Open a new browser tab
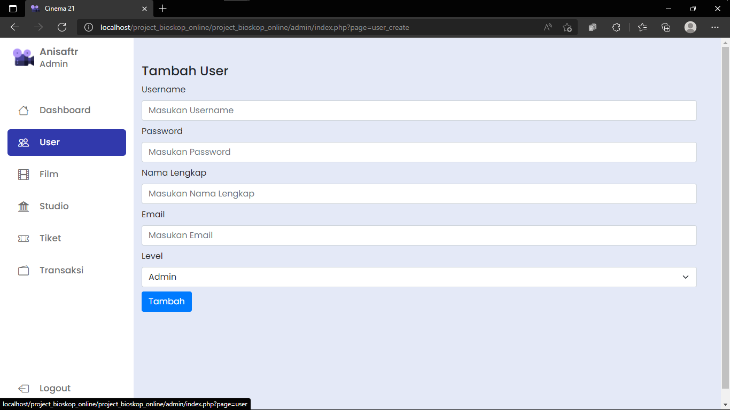730x410 pixels. click(162, 9)
